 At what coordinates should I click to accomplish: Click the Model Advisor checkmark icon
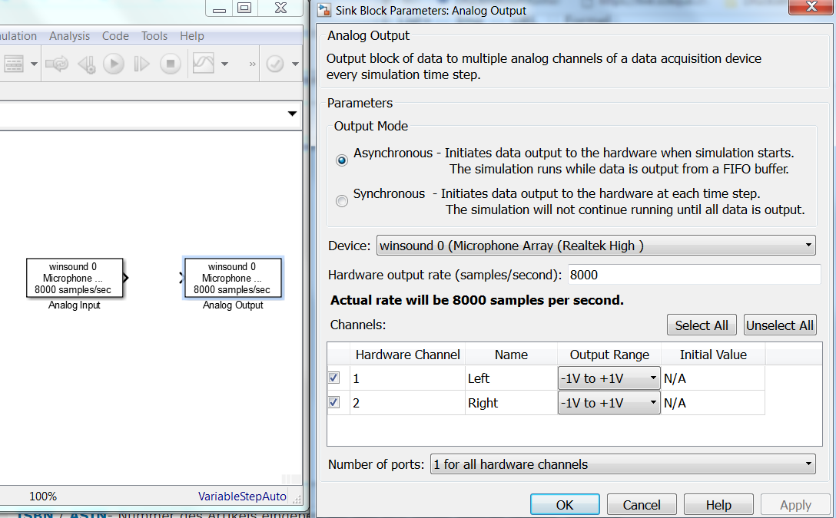tap(275, 64)
